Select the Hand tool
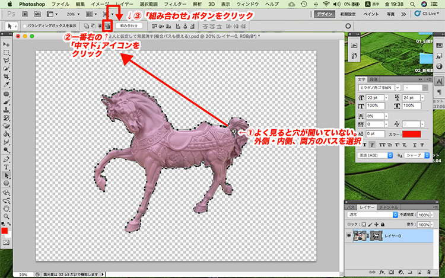The width and height of the screenshot is (445, 278). [x=6, y=209]
